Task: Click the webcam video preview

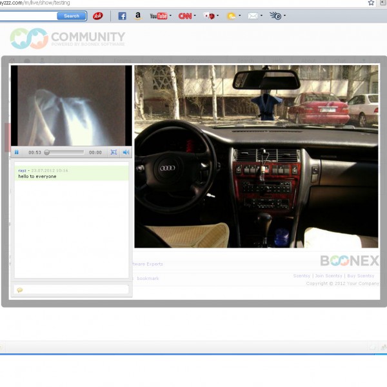Action: 72,106
